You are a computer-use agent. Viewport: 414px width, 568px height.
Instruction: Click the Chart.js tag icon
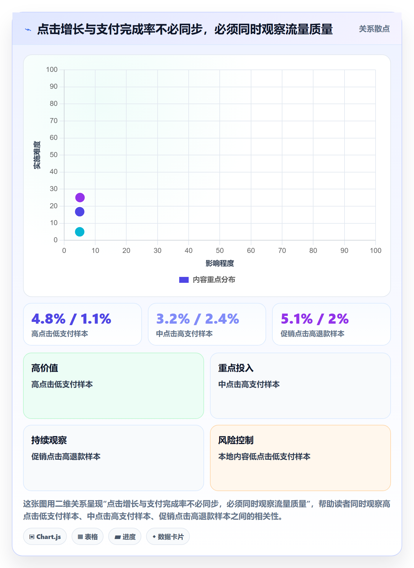(32, 537)
